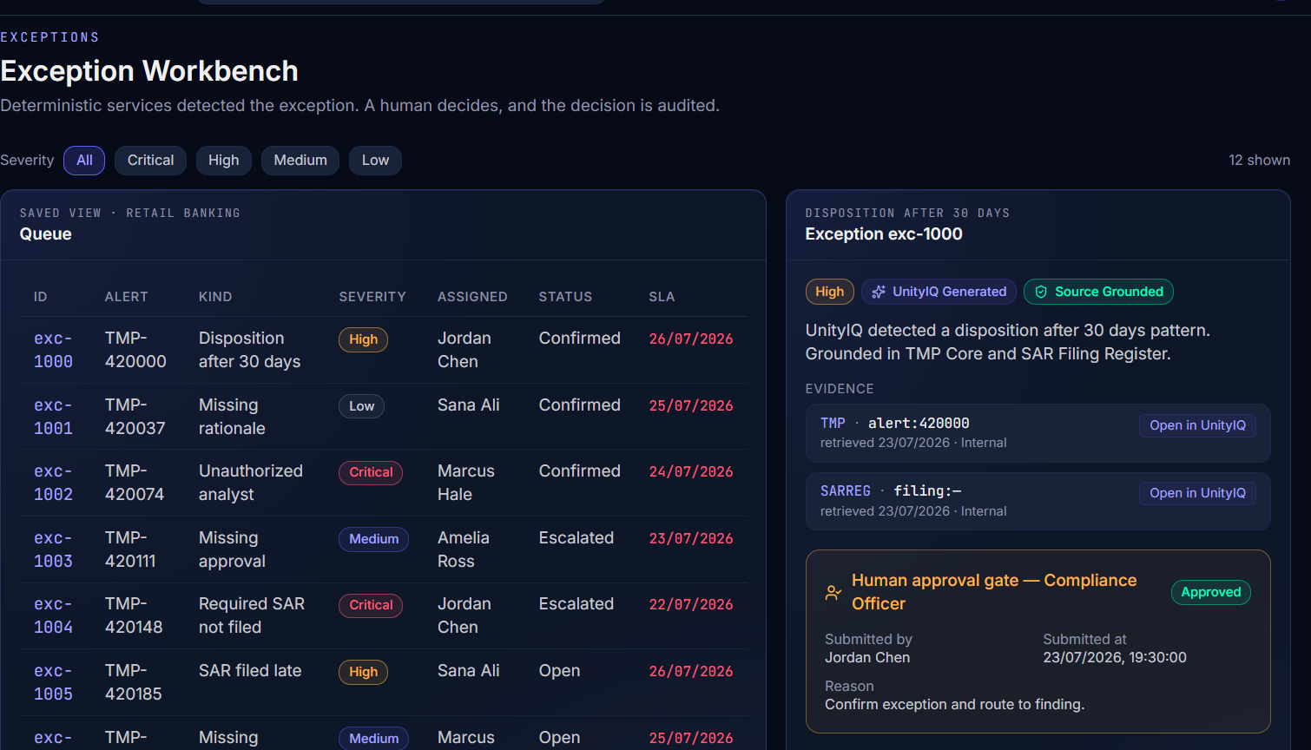Click the 12 shown count label
1311x750 pixels.
[x=1259, y=161]
